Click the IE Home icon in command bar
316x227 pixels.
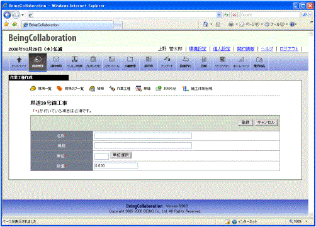pyautogui.click(x=205, y=25)
